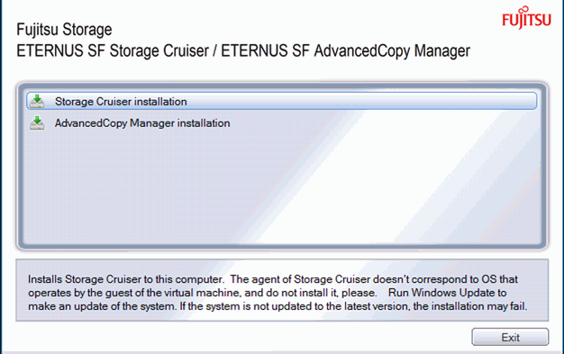Click empty space below the installation list
Viewport: 564px width, 354px height.
click(x=282, y=187)
